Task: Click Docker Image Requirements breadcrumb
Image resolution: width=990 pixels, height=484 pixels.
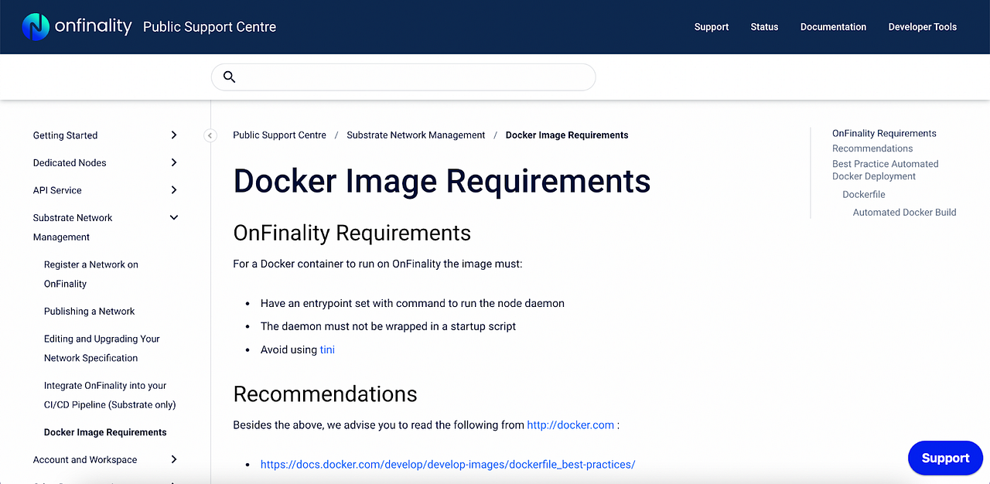Action: tap(567, 135)
